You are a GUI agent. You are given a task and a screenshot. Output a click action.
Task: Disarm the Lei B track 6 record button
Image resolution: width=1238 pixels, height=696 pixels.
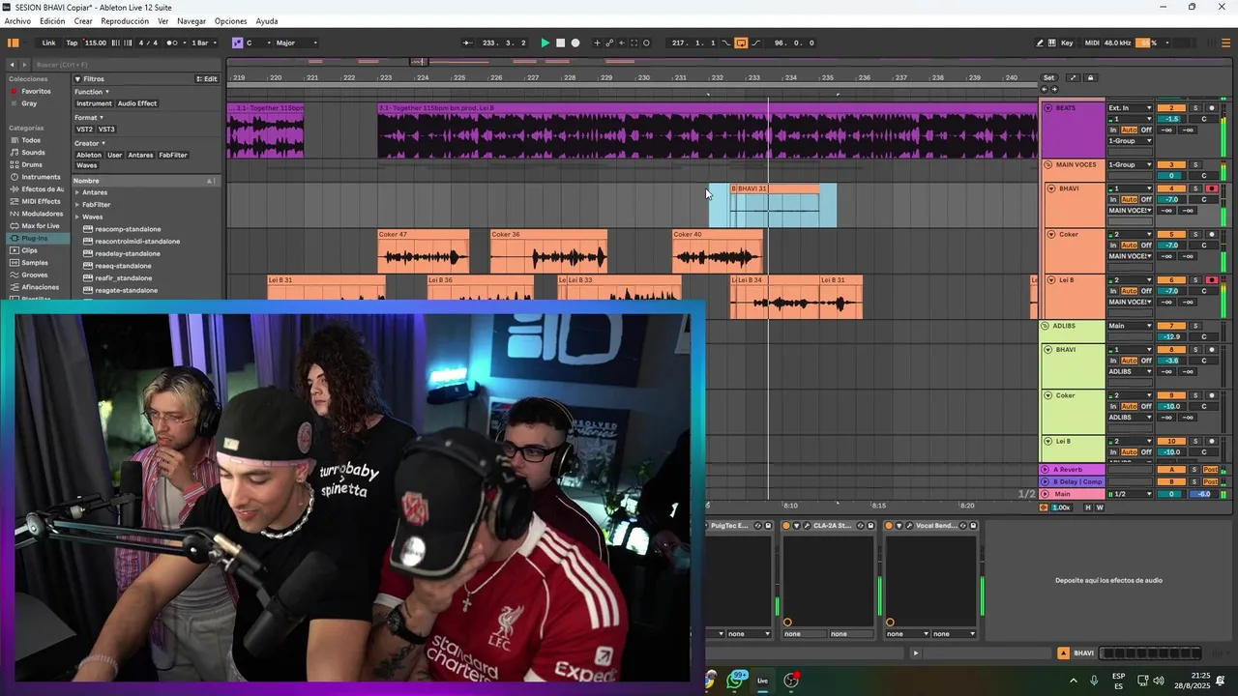[x=1212, y=280]
